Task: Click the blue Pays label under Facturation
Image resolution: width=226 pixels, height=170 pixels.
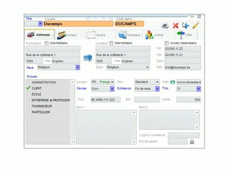Action: coord(30,68)
